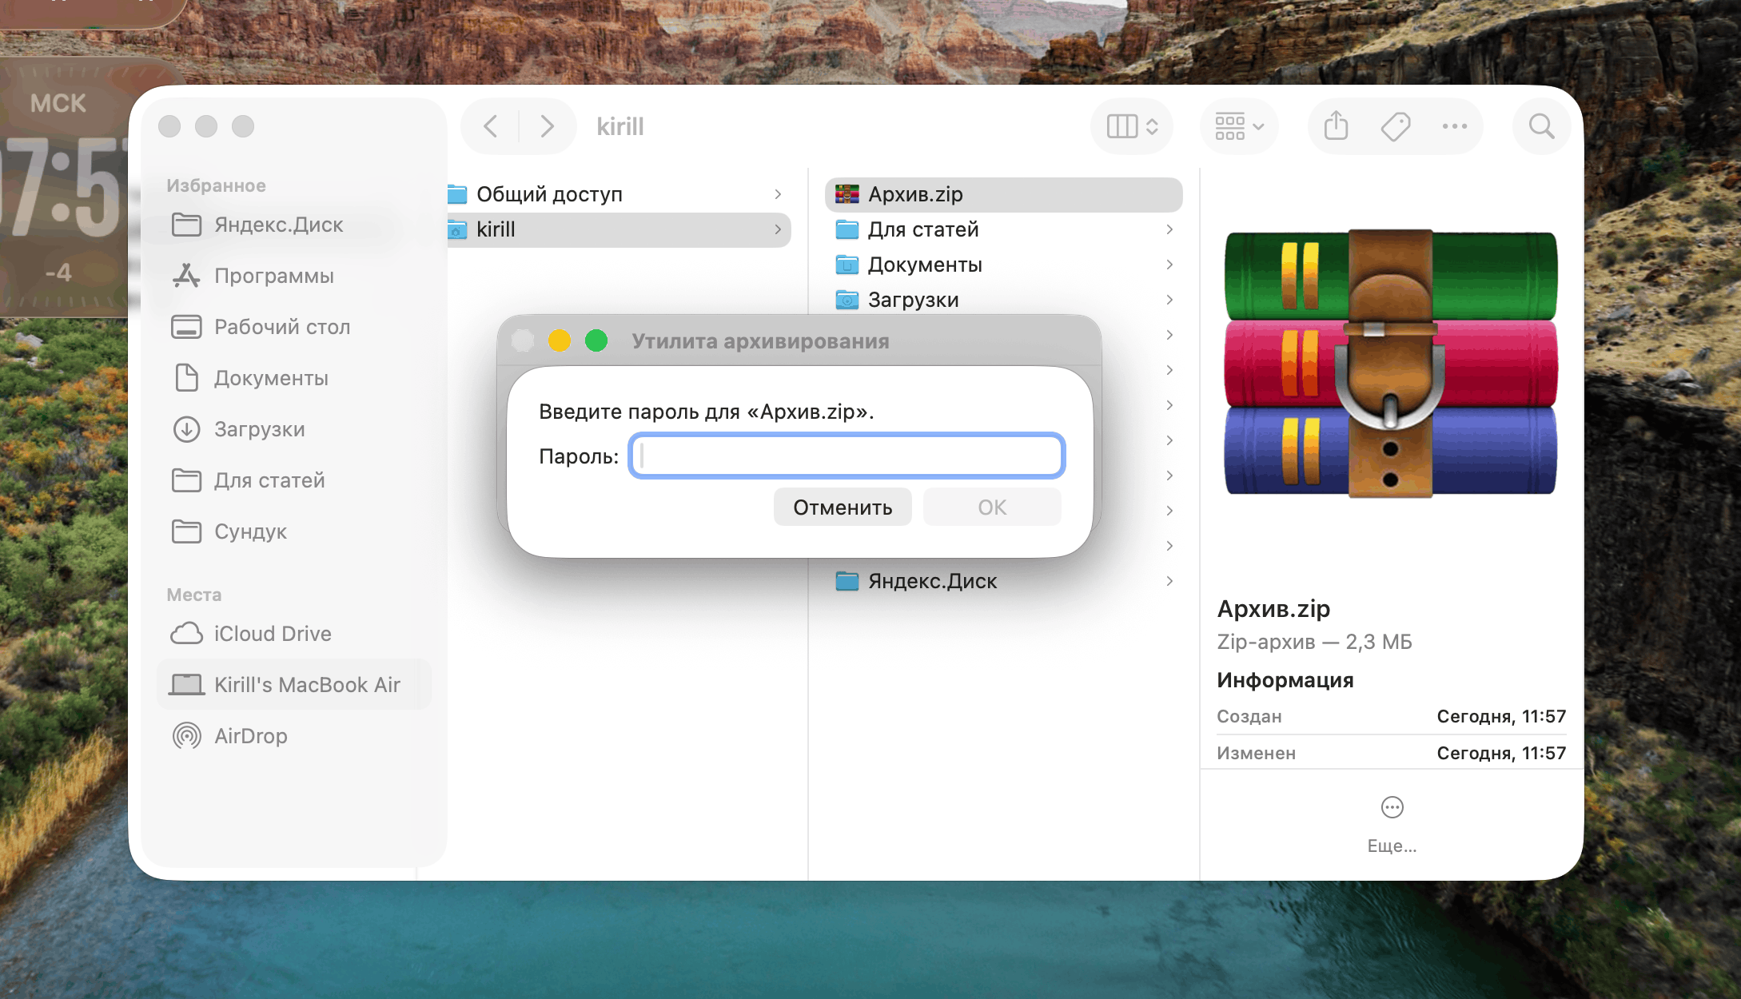Select the Архив.zip file

pos(914,194)
